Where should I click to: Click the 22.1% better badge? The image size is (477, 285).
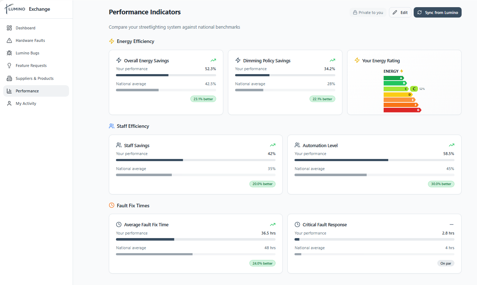322,99
